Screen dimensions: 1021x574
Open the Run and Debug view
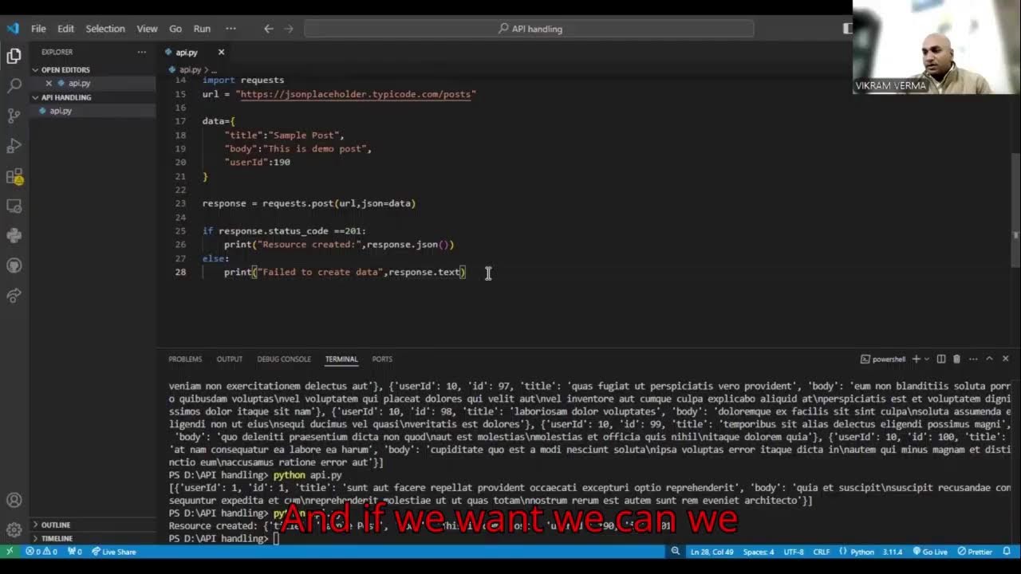click(14, 146)
